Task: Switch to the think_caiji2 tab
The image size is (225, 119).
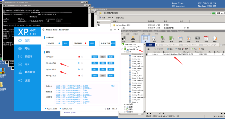Action: pyautogui.click(x=169, y=45)
